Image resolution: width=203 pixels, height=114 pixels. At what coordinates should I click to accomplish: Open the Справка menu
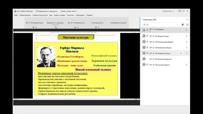pos(89,15)
